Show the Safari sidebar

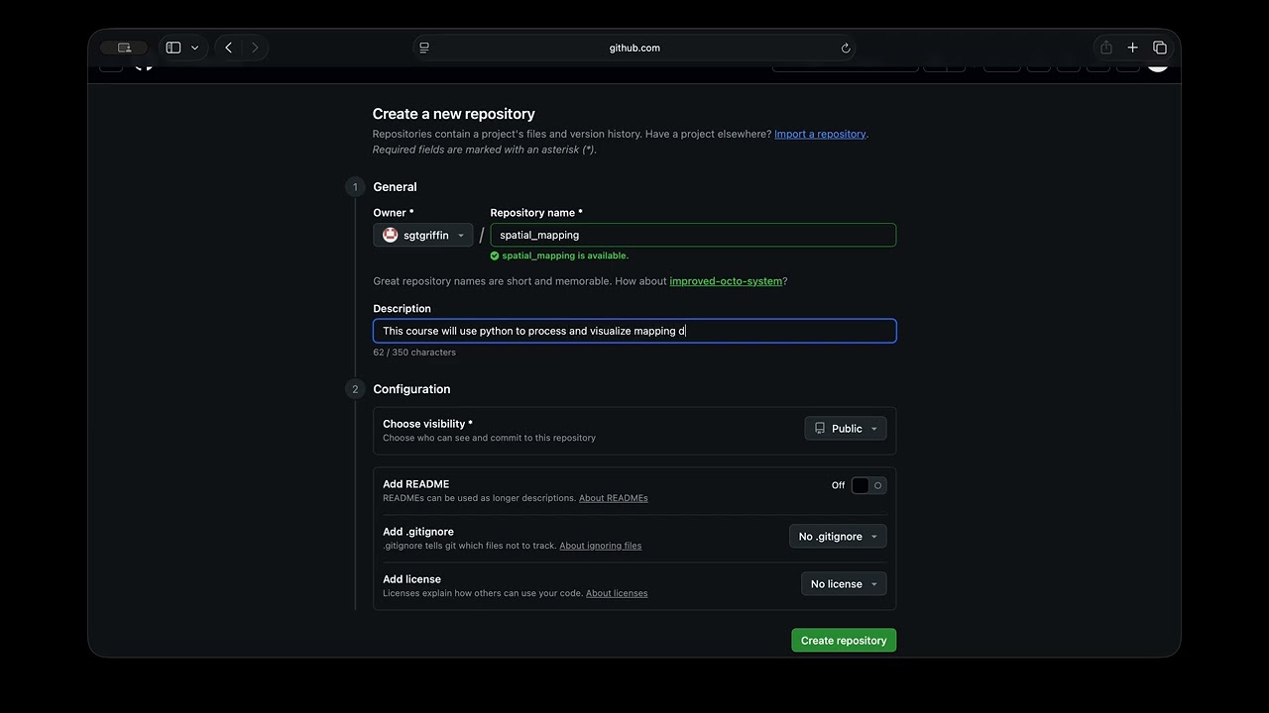pos(173,48)
